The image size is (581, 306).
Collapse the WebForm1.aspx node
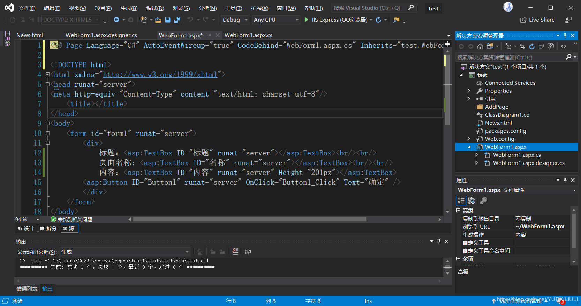click(469, 147)
